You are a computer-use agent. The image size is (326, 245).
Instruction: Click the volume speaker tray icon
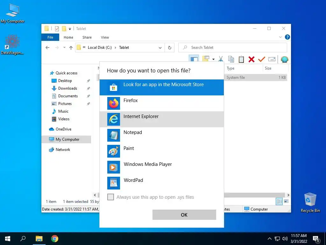click(285, 239)
